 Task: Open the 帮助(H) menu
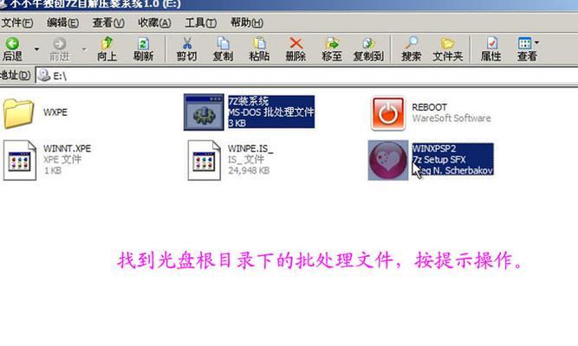(247, 22)
